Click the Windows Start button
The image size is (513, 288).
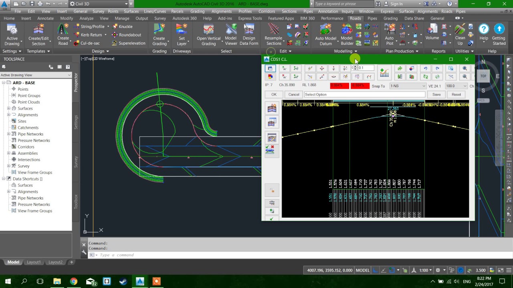(8, 282)
